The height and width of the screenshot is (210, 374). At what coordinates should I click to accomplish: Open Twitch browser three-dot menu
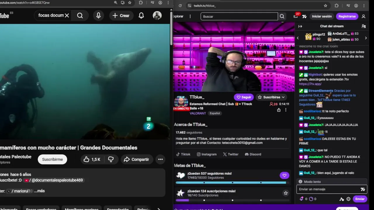[x=364, y=6]
